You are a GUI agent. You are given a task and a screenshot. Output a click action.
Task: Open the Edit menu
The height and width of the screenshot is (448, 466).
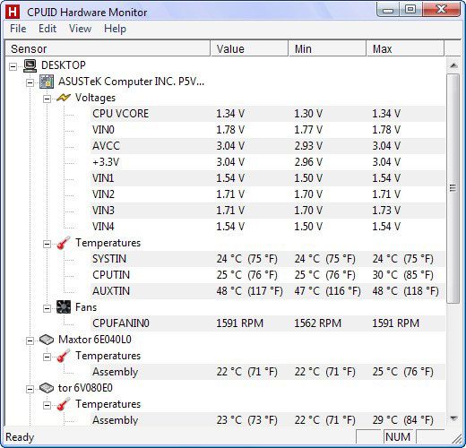47,29
